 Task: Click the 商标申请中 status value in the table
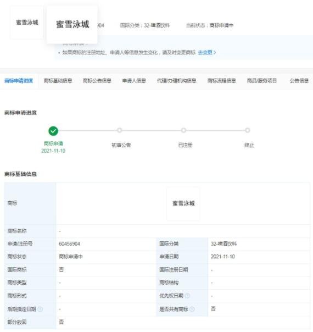pyautogui.click(x=71, y=257)
